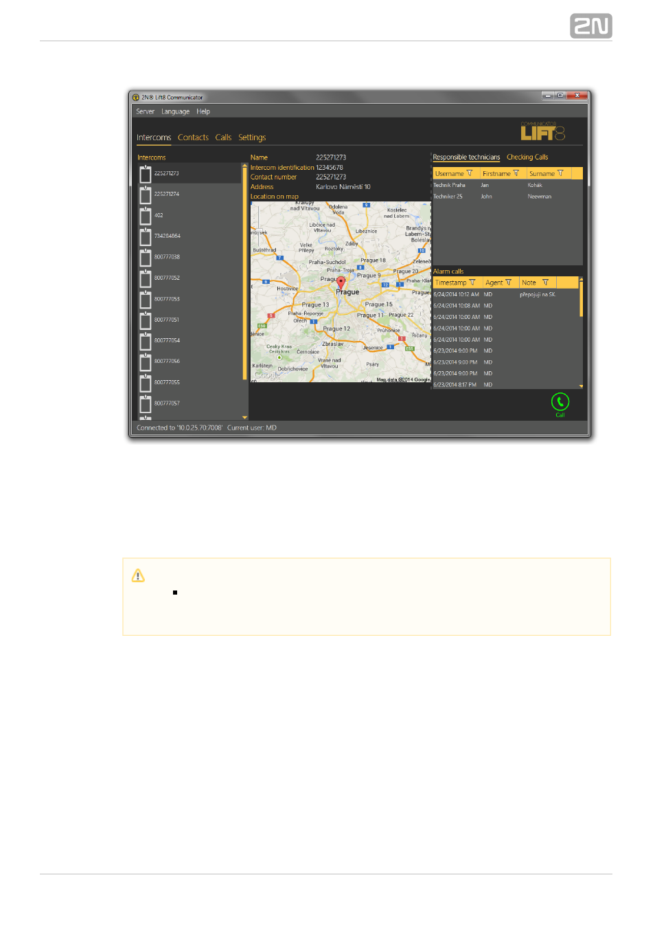Click the alarm calls scrollbar thumb

(x=582, y=298)
